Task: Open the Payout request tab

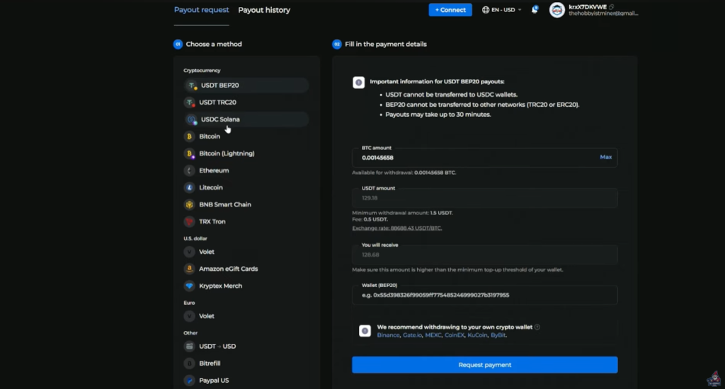Action: pyautogui.click(x=202, y=10)
